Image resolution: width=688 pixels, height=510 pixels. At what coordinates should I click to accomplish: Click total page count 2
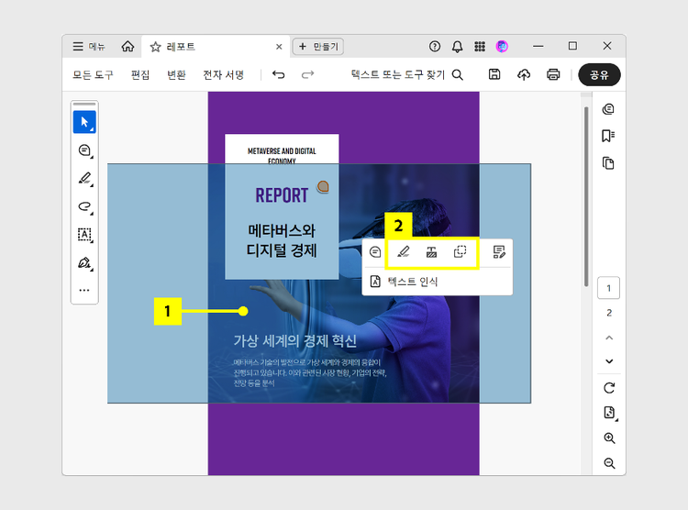(609, 313)
